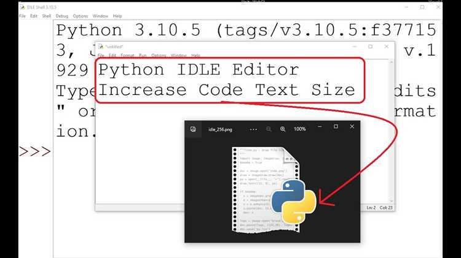The height and width of the screenshot is (258, 461).
Task: Open the Format menu in untitled editor
Action: point(127,55)
